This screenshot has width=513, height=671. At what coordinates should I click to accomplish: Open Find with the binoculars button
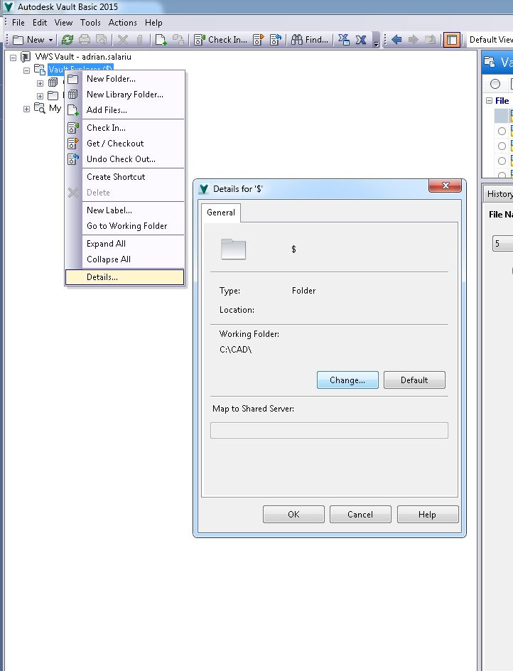tap(309, 40)
